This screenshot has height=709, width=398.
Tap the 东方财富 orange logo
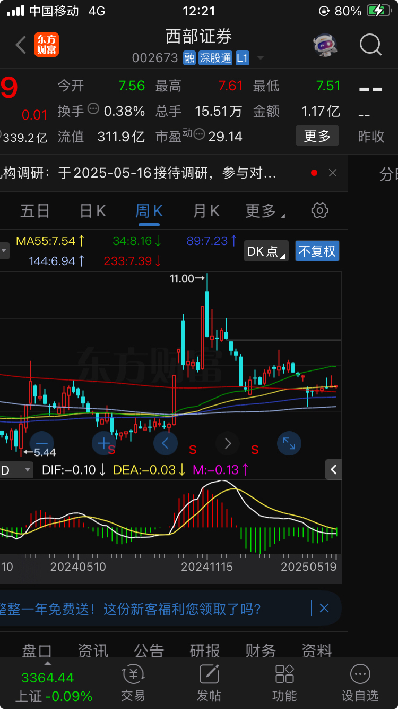coord(47,45)
